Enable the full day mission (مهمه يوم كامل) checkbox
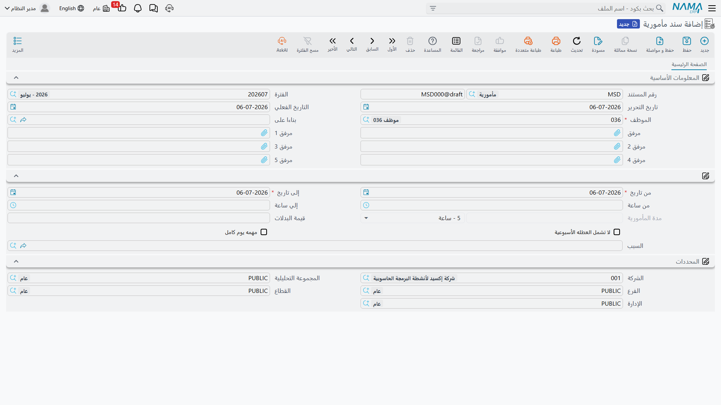The height and width of the screenshot is (405, 721). pyautogui.click(x=264, y=232)
